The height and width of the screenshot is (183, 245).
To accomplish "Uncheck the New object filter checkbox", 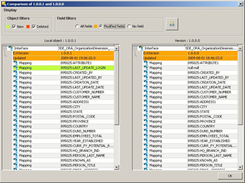I will [14, 26].
